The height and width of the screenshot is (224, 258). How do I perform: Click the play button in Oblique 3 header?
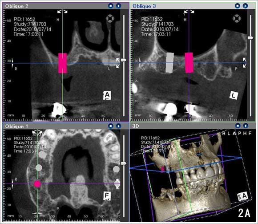245,6
